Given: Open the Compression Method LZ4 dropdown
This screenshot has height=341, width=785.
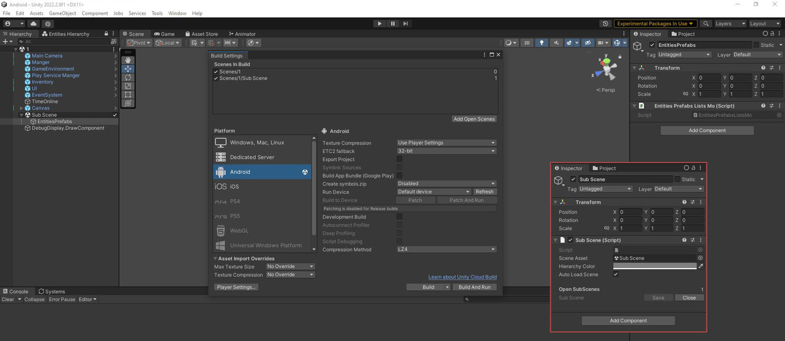Looking at the screenshot, I should click(x=446, y=249).
